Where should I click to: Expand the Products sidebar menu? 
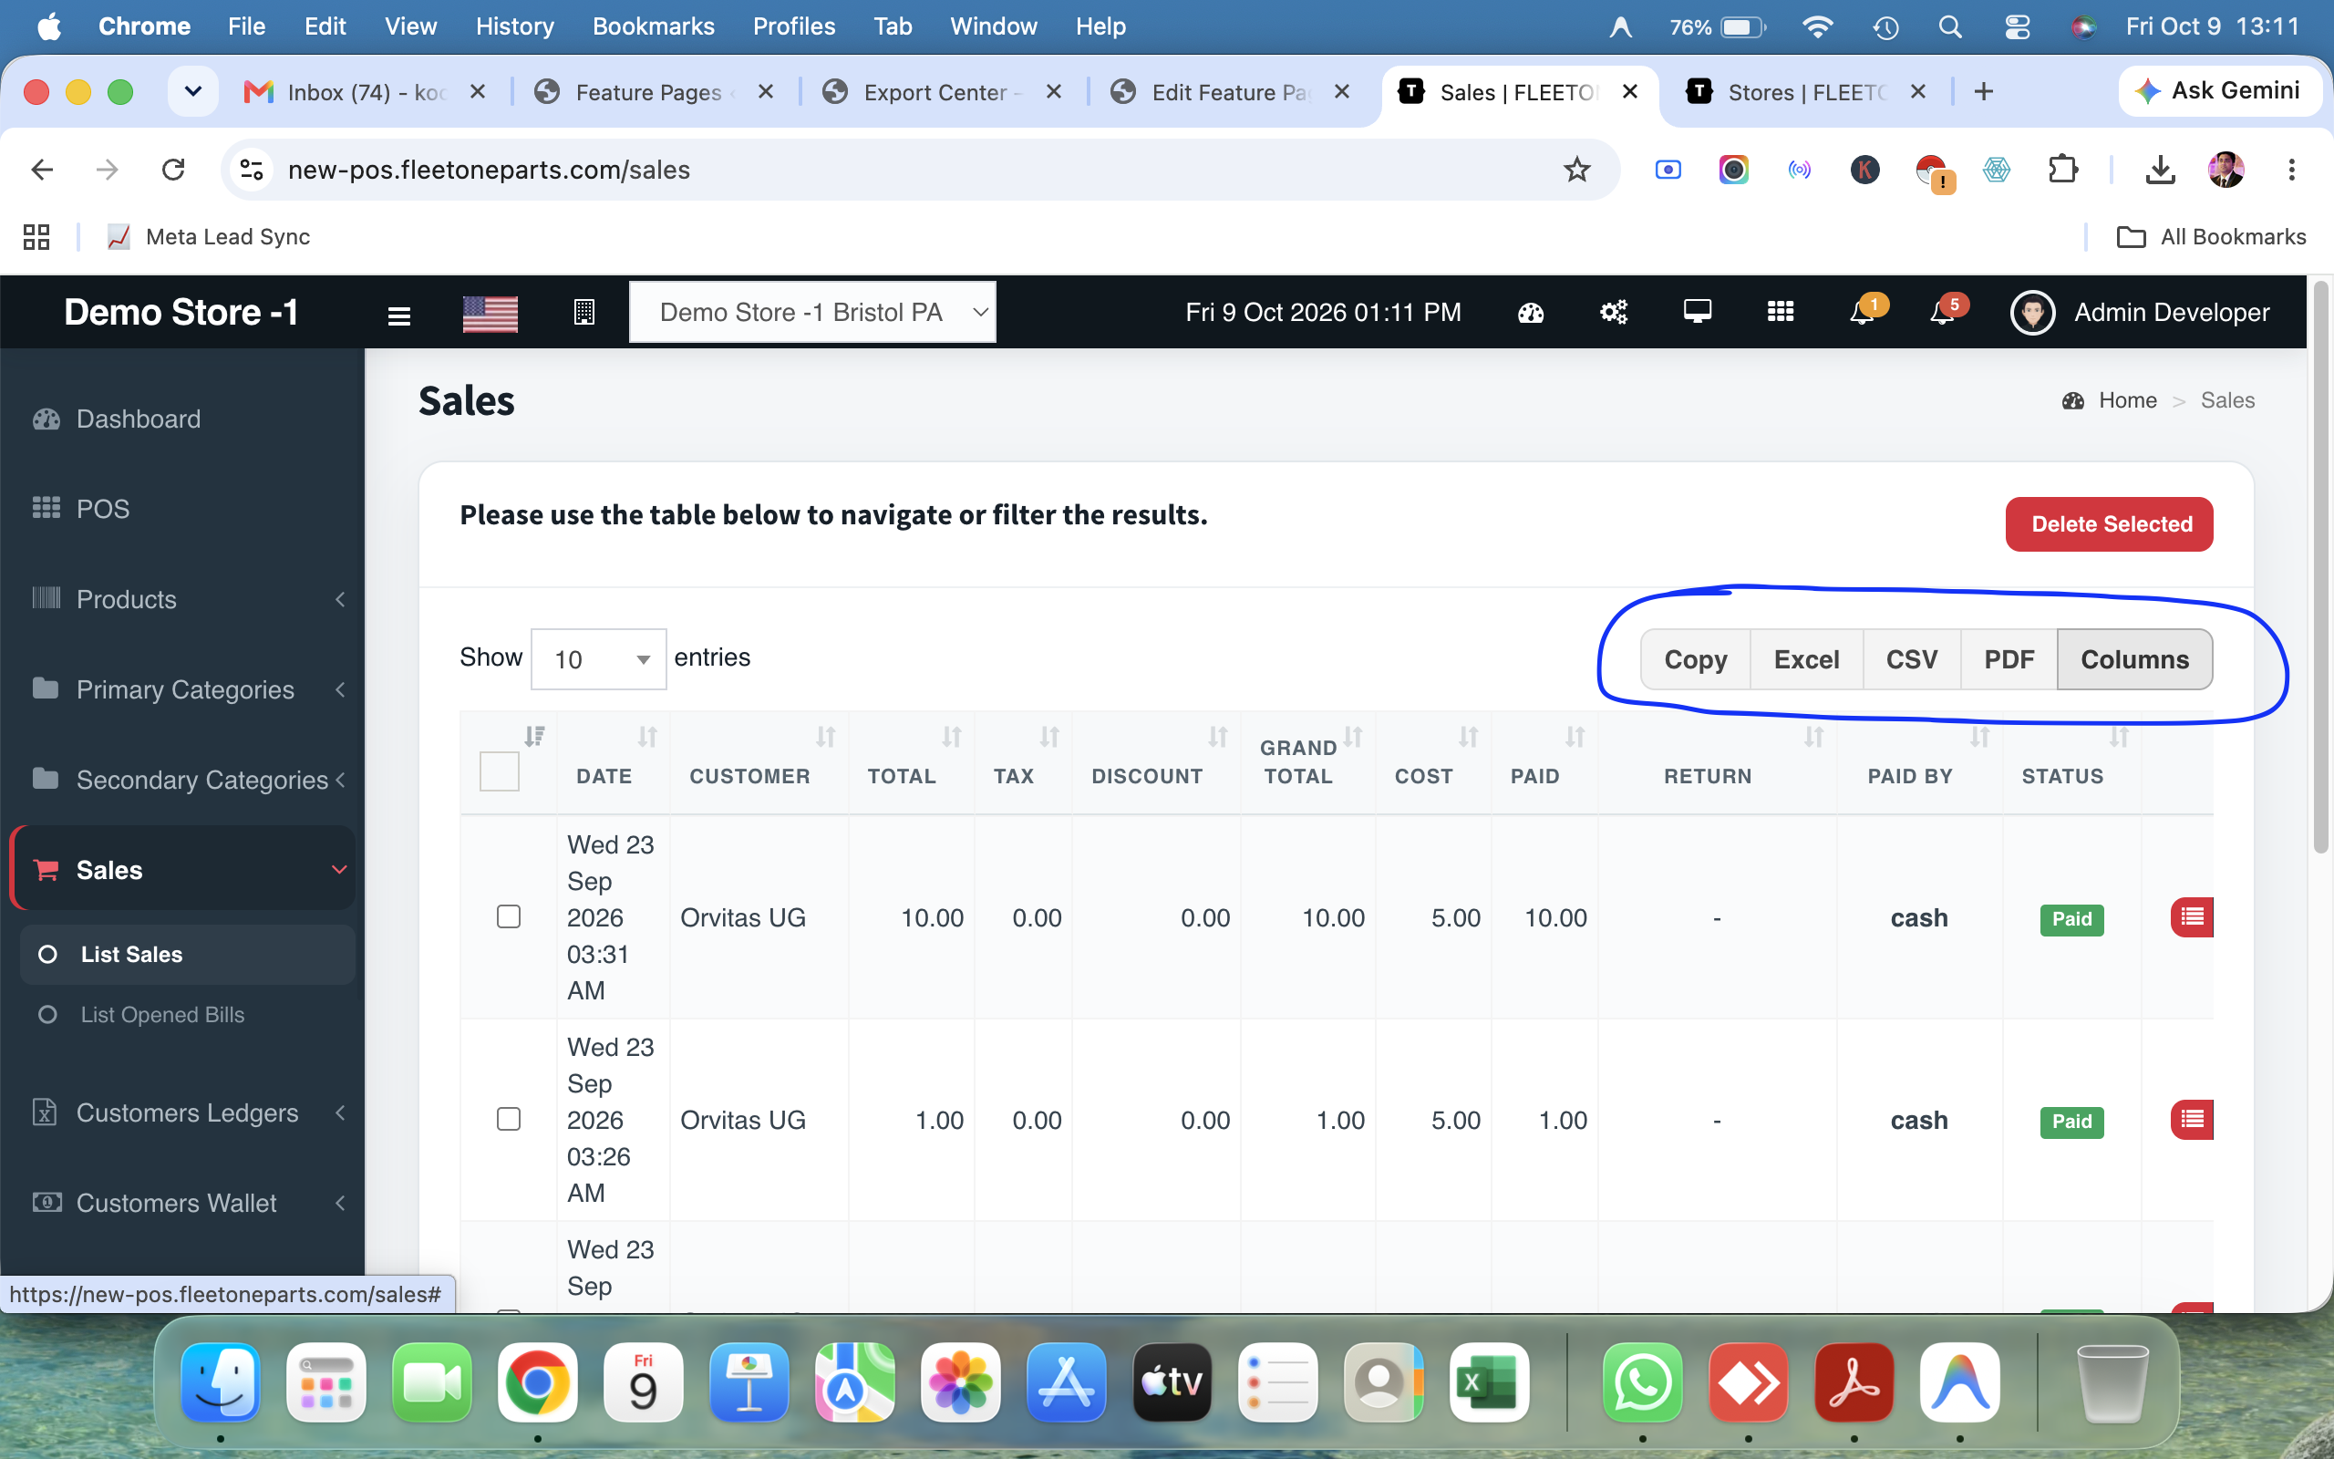pyautogui.click(x=182, y=599)
